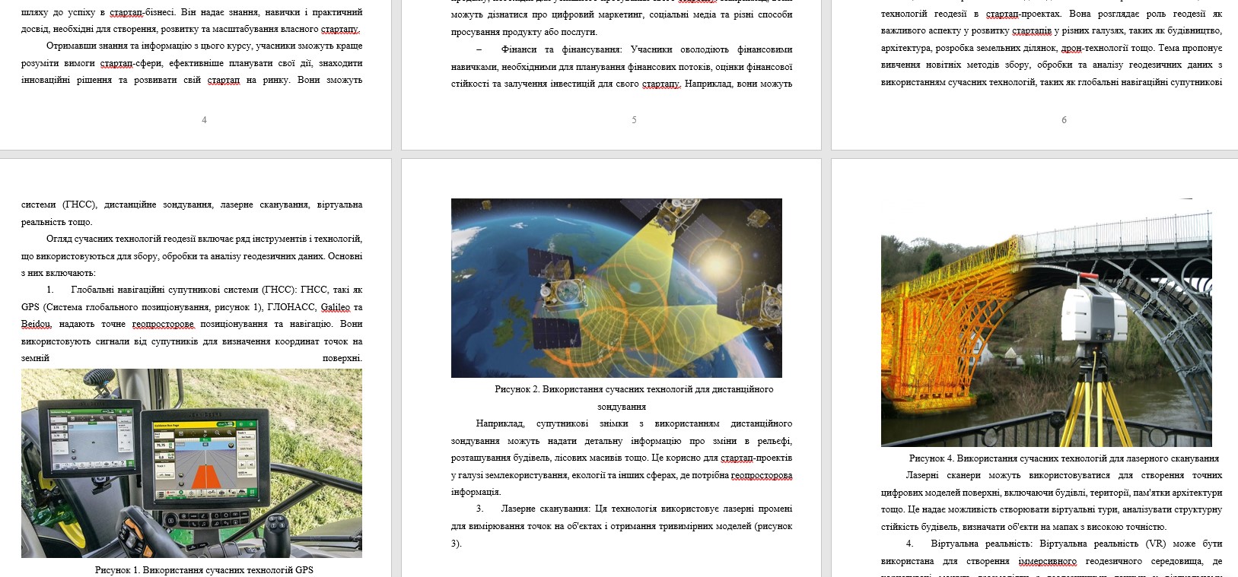Click paragraph starting 'Наприклад, супутникові знімки'
This screenshot has height=577, width=1238.
click(x=622, y=458)
